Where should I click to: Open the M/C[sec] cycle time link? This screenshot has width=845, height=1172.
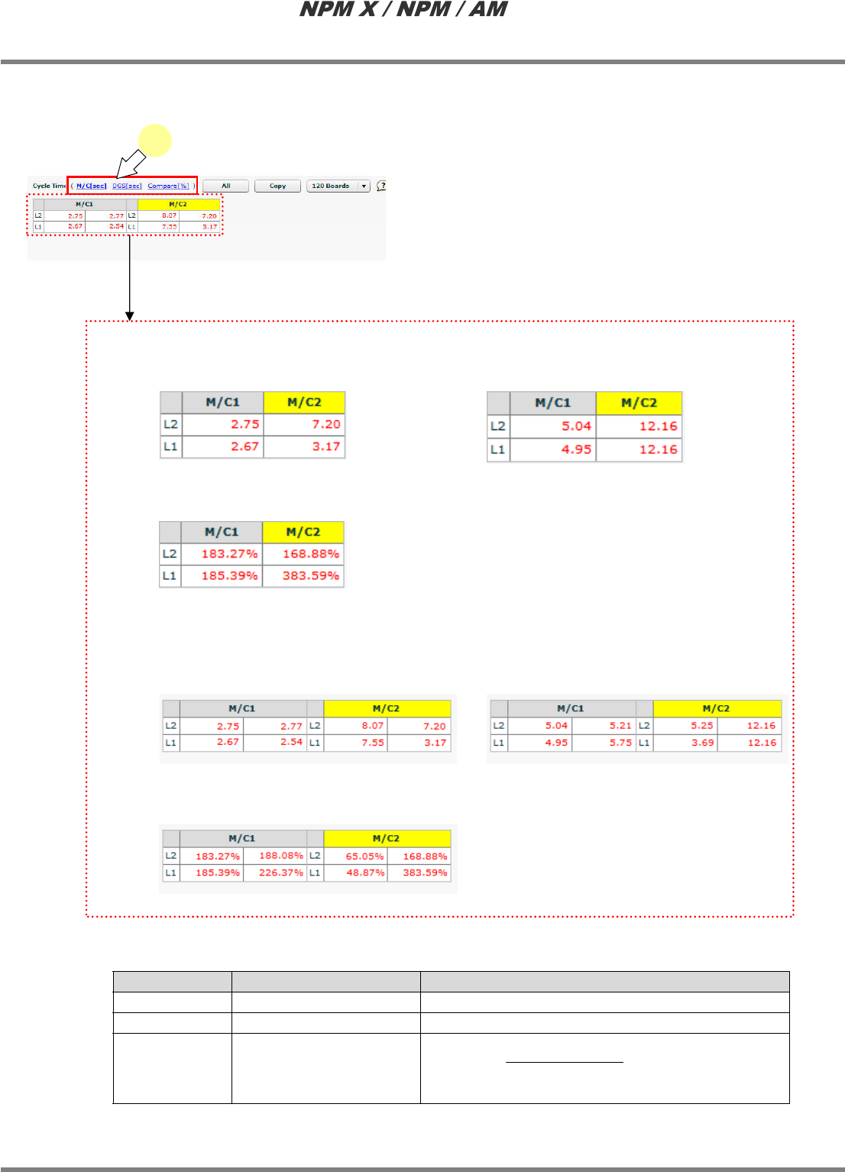(92, 186)
